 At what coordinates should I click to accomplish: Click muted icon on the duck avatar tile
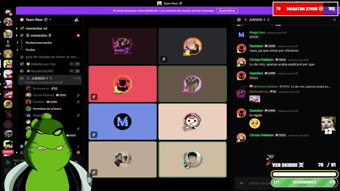pyautogui.click(x=164, y=59)
